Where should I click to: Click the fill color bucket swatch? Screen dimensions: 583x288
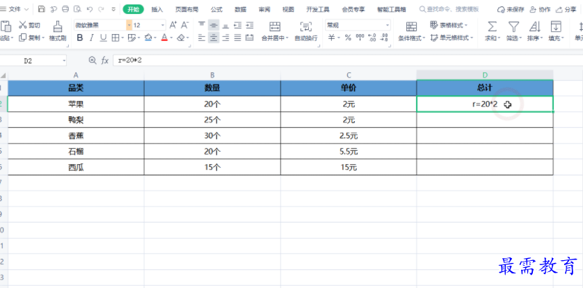pos(148,38)
